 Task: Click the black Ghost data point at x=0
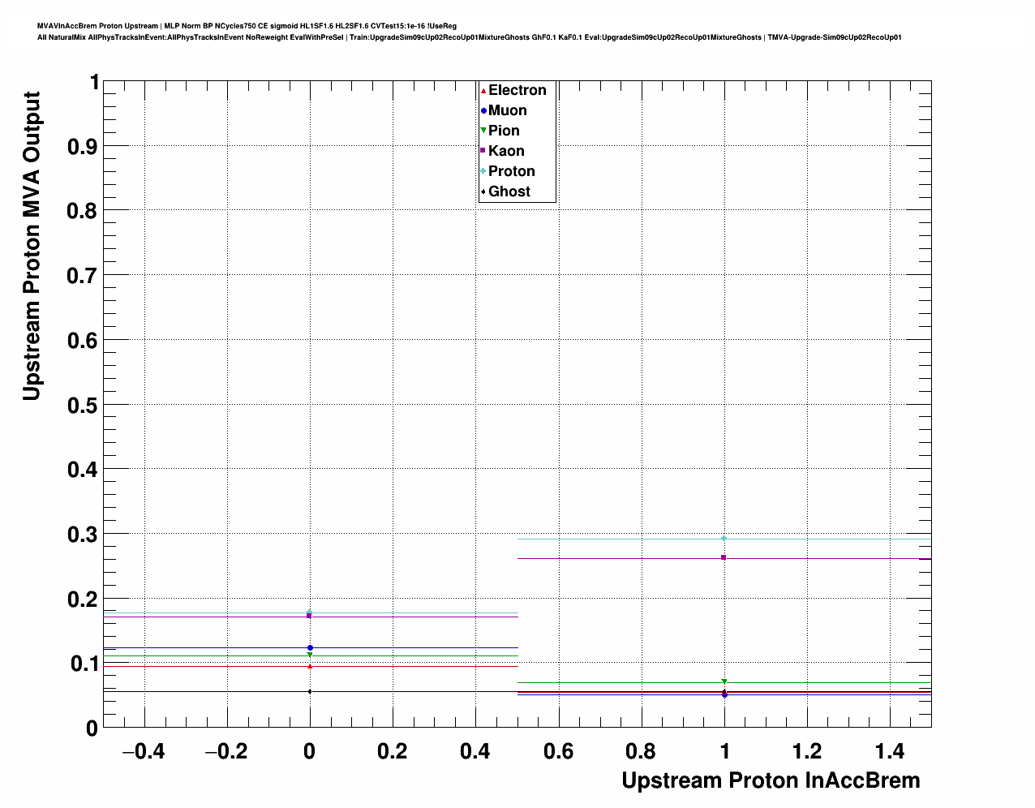[x=310, y=692]
